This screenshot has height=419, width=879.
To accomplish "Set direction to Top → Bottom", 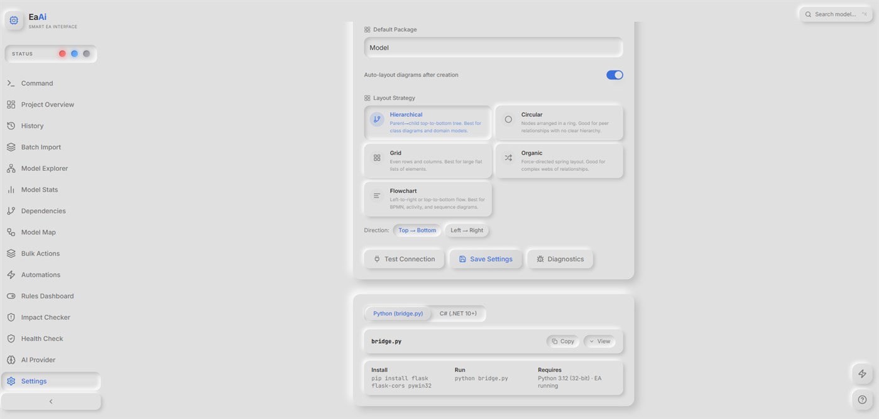I will tap(417, 231).
